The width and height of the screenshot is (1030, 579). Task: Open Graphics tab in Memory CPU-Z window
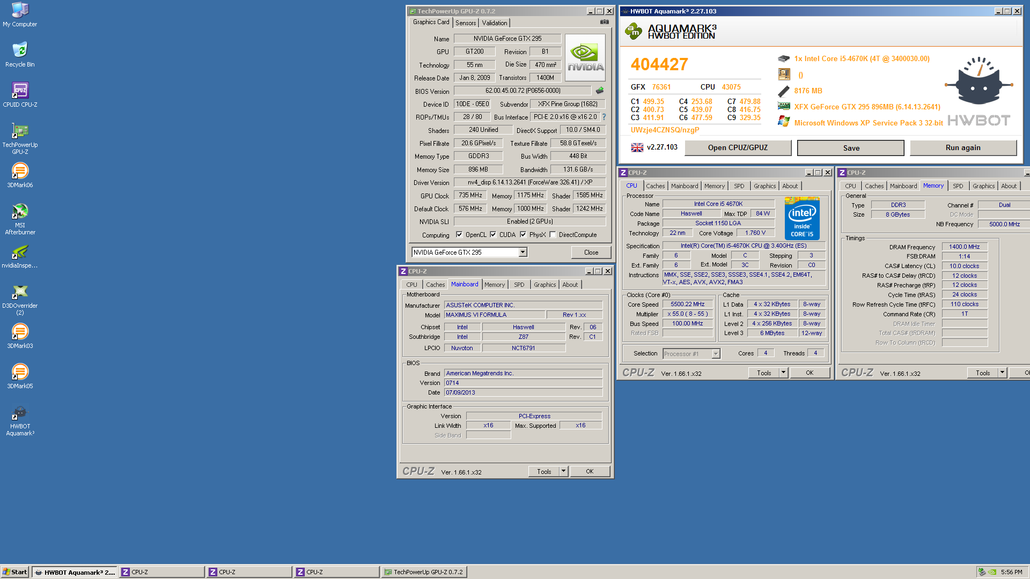point(984,186)
